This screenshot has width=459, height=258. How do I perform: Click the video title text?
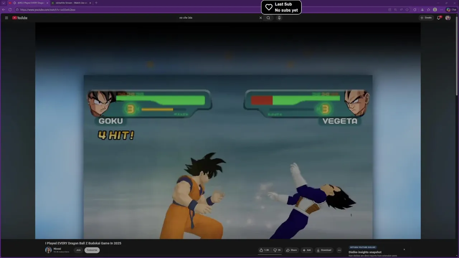[x=83, y=243]
